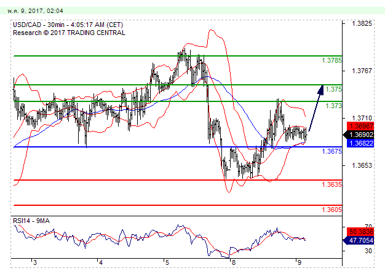Click the 1.3825 price axis value
This screenshot has width=385, height=279.
click(362, 23)
